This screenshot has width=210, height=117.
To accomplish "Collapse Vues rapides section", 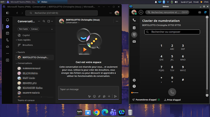I will (x=16, y=40).
